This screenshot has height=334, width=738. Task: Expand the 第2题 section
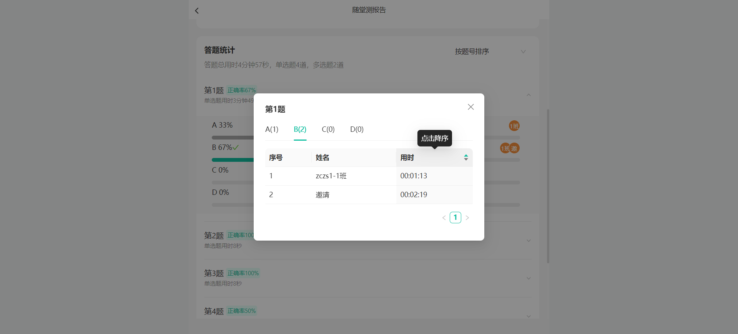coord(529,241)
